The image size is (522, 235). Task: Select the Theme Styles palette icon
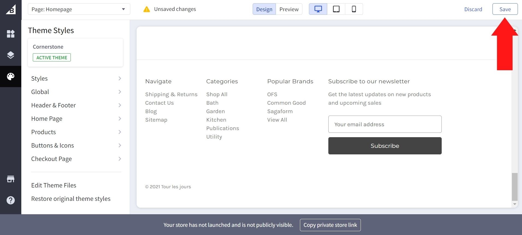point(11,77)
